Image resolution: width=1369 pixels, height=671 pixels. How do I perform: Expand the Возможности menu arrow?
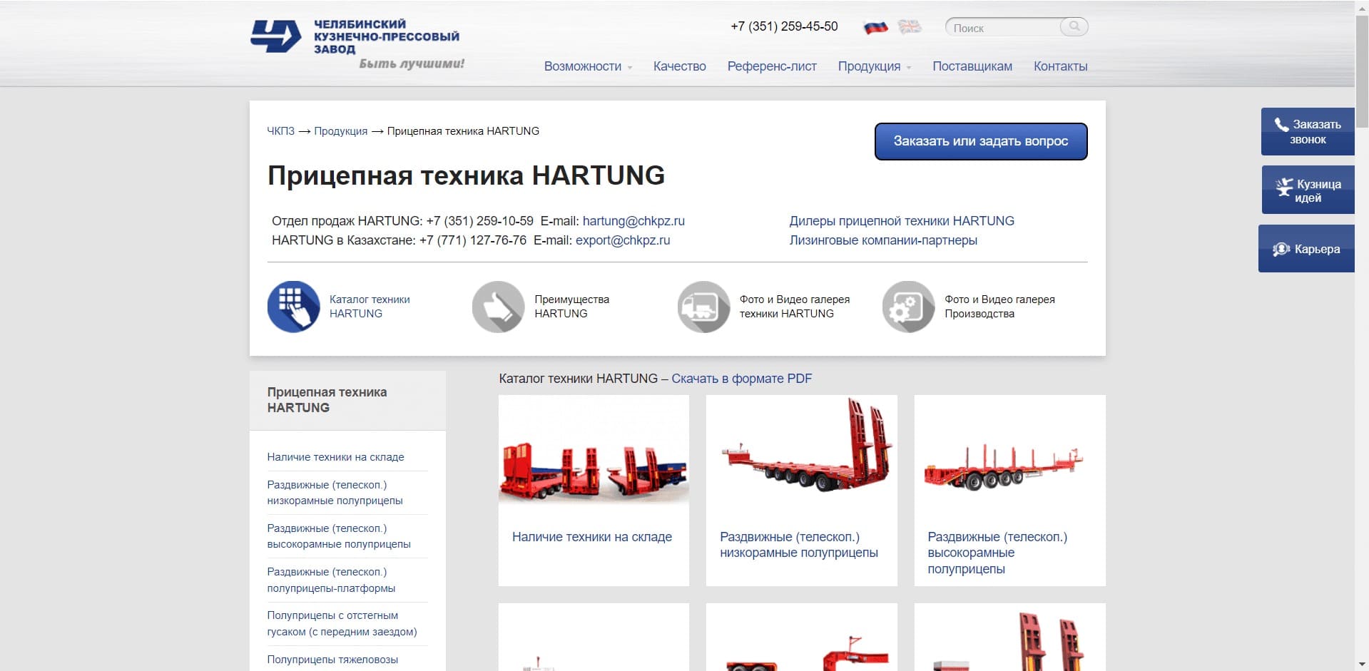tap(630, 68)
